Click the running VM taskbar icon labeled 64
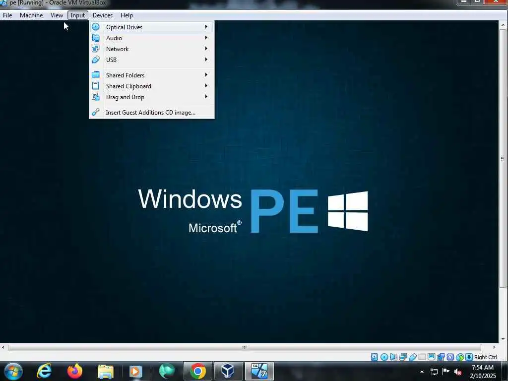Image resolution: width=508 pixels, height=381 pixels. (259, 371)
